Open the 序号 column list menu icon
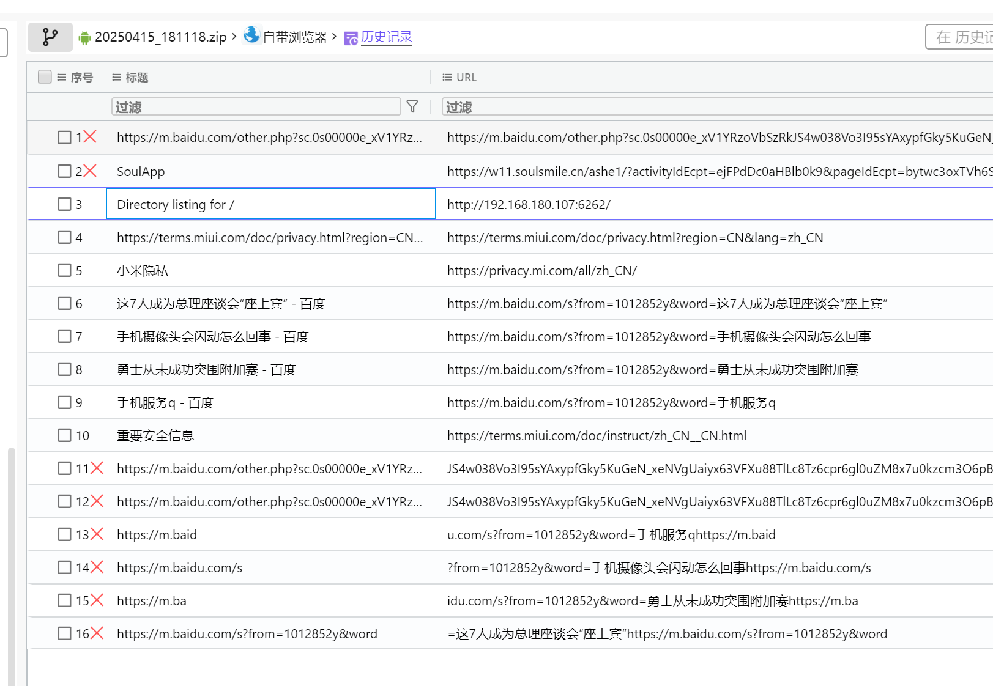This screenshot has width=993, height=686. pyautogui.click(x=62, y=78)
